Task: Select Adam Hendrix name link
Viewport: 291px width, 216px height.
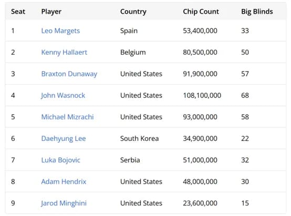Action: (64, 182)
